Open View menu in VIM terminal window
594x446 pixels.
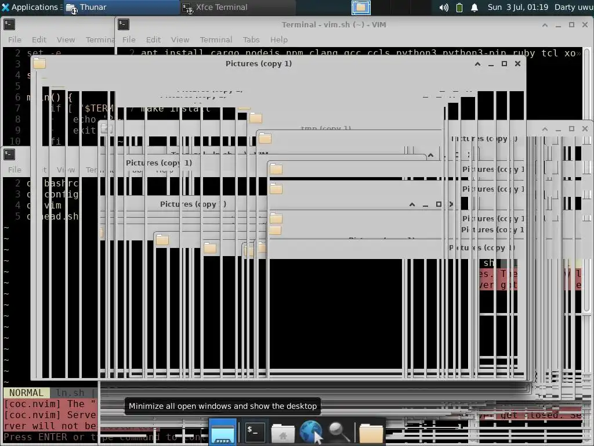pyautogui.click(x=180, y=39)
